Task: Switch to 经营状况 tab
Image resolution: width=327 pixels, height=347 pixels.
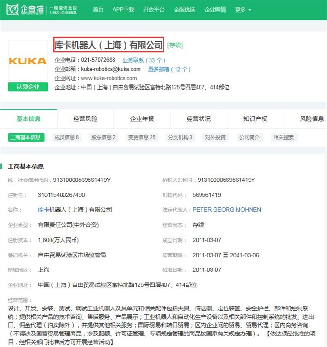Action: click(199, 119)
